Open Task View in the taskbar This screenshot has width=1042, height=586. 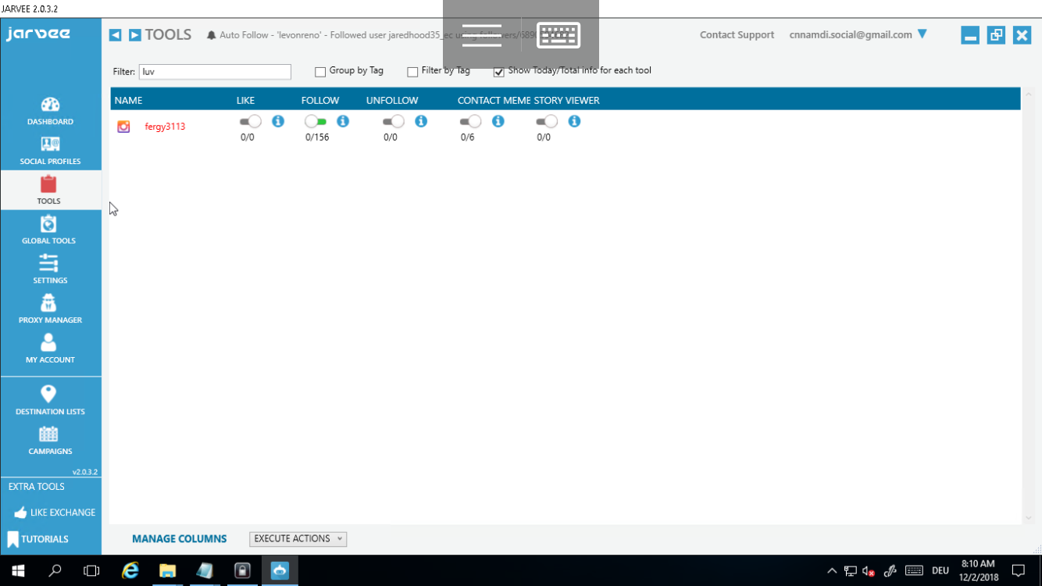point(91,570)
